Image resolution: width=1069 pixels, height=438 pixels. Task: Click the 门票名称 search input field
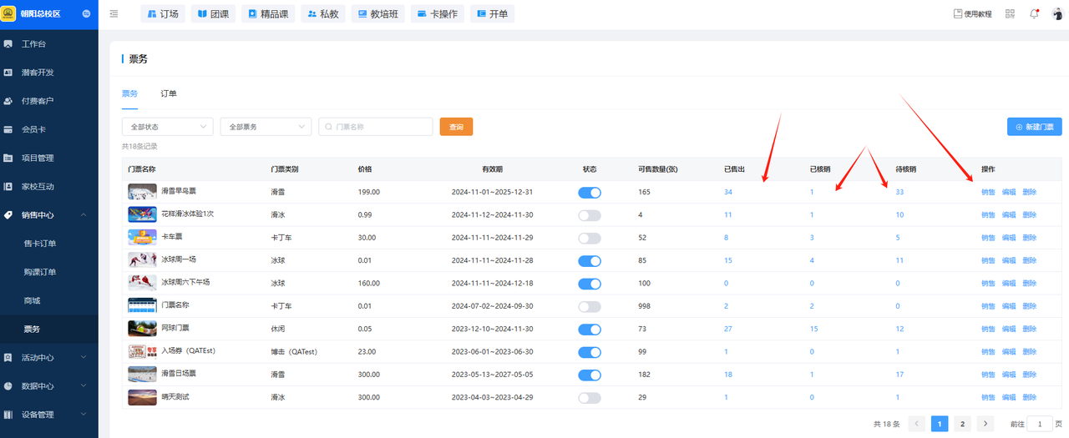380,127
